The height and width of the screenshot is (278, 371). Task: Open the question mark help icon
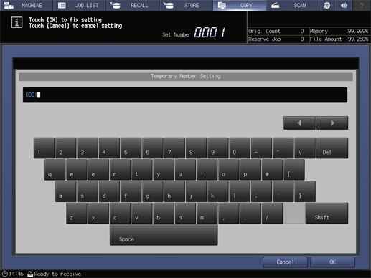(362, 5)
